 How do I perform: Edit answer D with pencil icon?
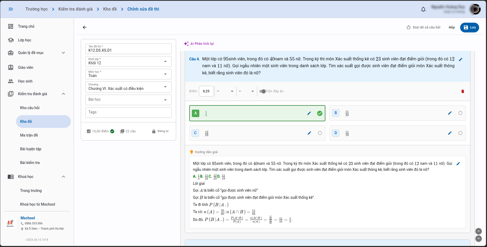(x=450, y=133)
